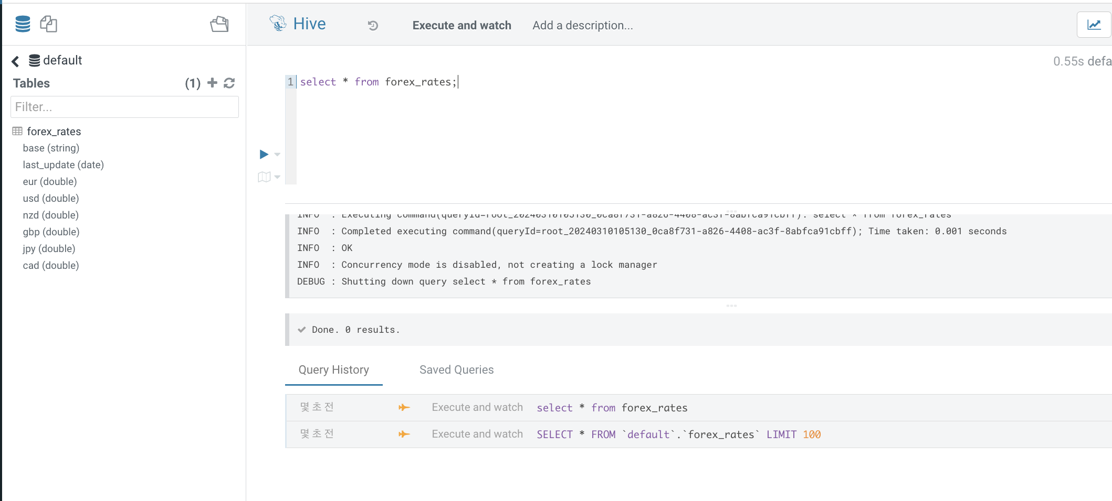Screen dimensions: 1112x501
Task: Expand the book icon dropdown
Action: point(277,177)
